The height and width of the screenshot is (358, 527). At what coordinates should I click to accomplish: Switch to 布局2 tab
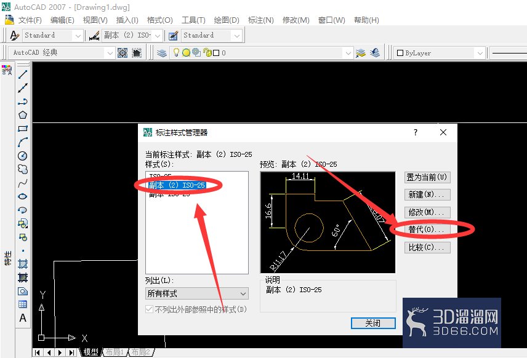141,352
